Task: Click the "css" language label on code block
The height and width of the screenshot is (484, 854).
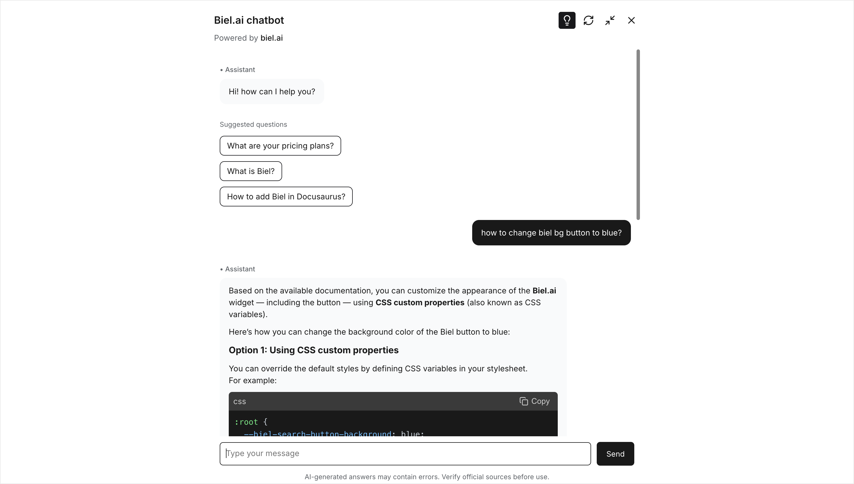Action: [x=239, y=401]
